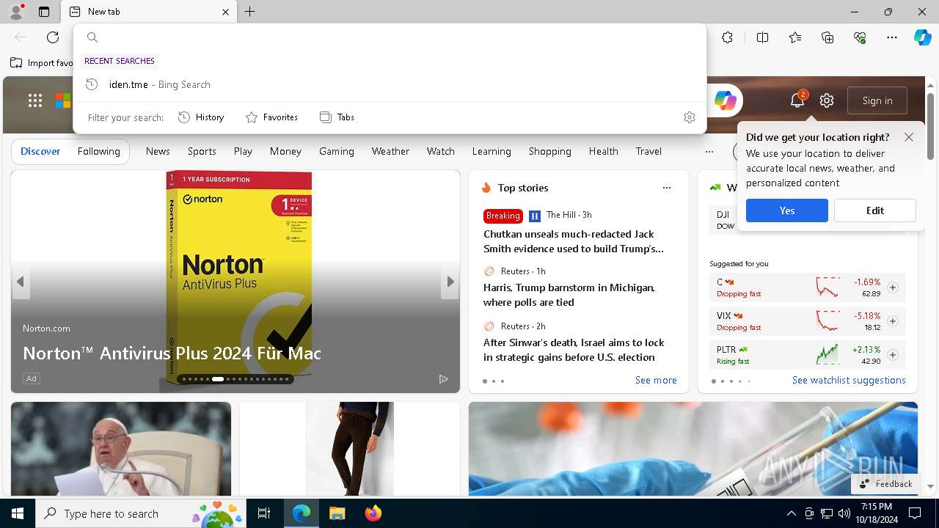Add PLTR to watchlist

[893, 355]
